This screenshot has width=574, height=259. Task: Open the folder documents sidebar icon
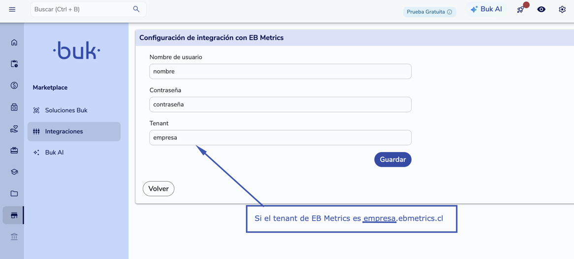(x=14, y=193)
